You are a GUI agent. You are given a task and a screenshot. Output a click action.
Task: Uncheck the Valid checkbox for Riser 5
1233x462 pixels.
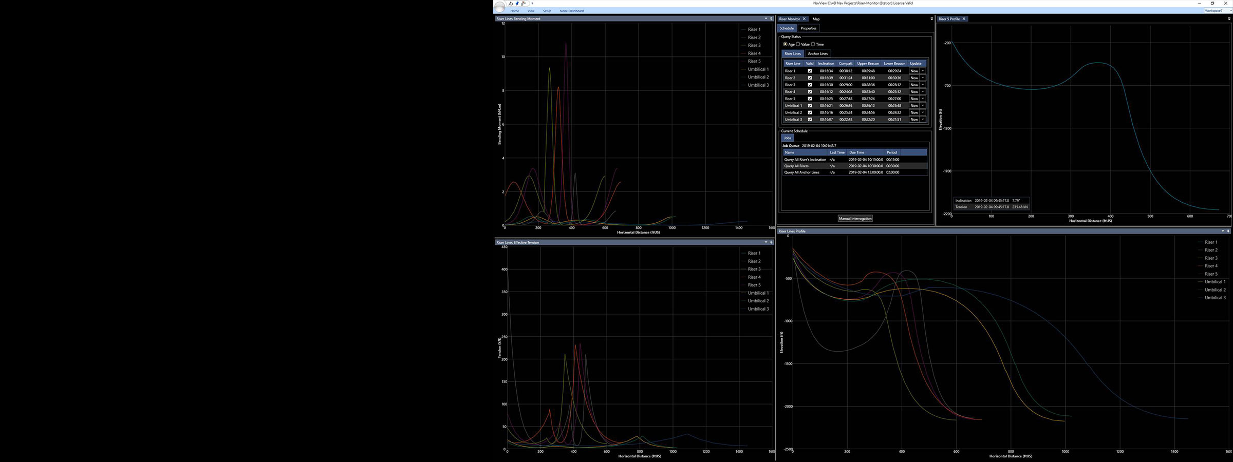coord(810,99)
